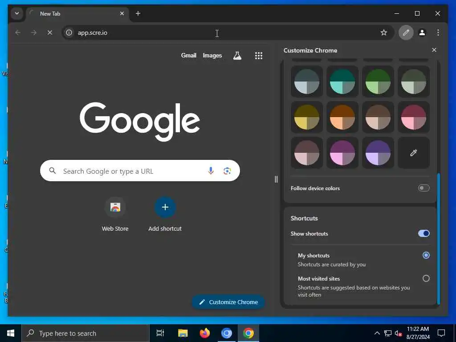
Task: Choose the teal color theme
Action: click(342, 81)
